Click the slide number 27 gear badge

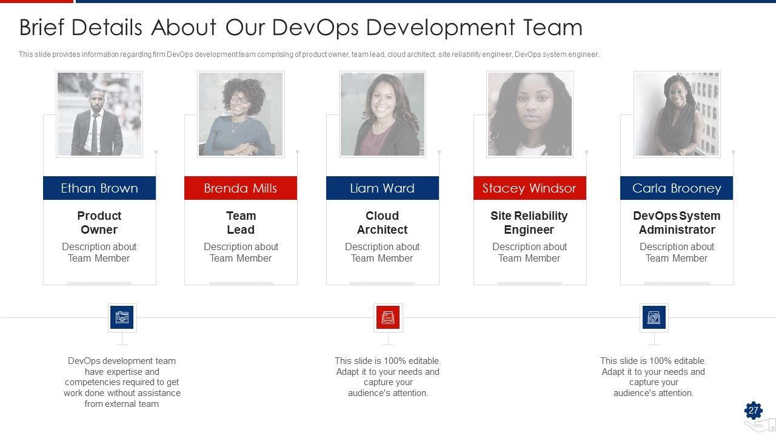coord(753,411)
